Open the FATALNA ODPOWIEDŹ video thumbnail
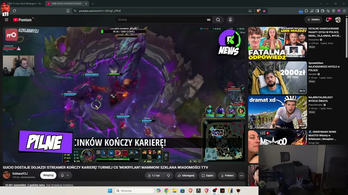This screenshot has height=195, width=348. coord(277,43)
